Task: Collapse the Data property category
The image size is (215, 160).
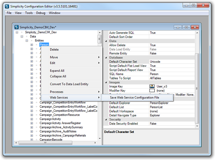Action: 106,41
